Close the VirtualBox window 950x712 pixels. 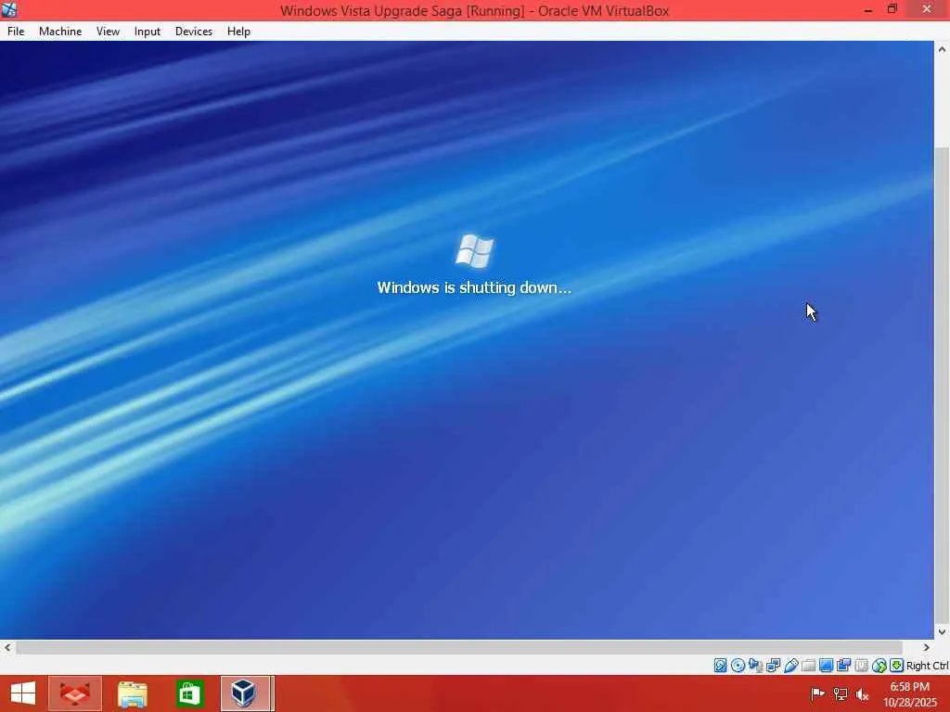[x=927, y=9]
